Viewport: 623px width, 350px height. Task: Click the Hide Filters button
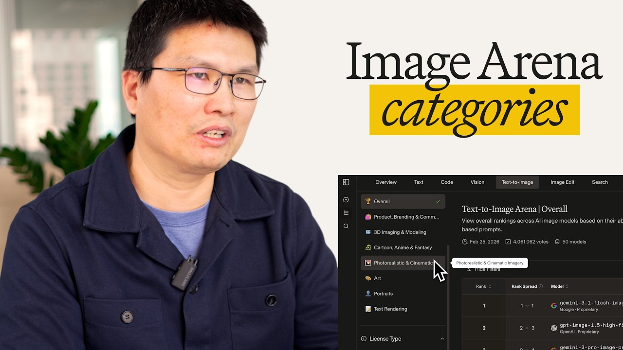pyautogui.click(x=484, y=269)
